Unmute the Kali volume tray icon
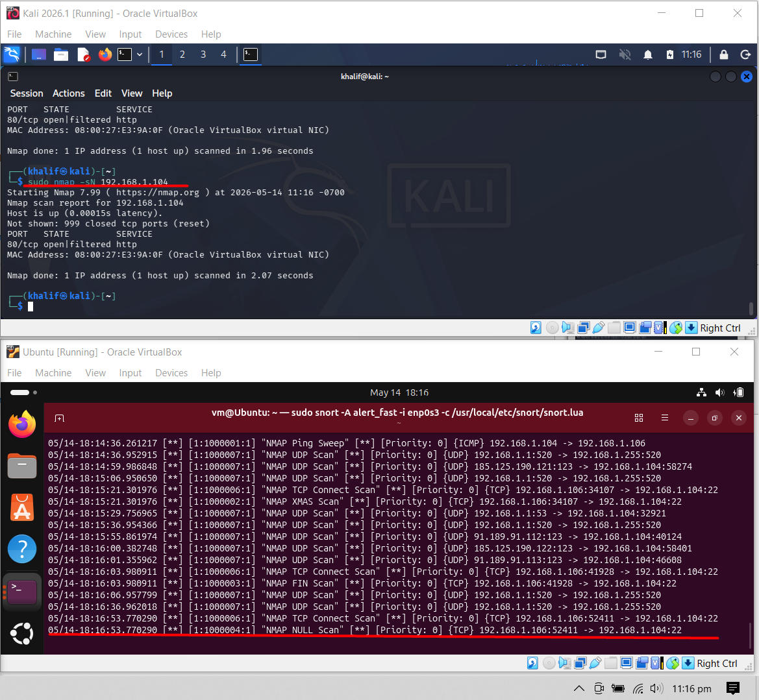 (625, 54)
